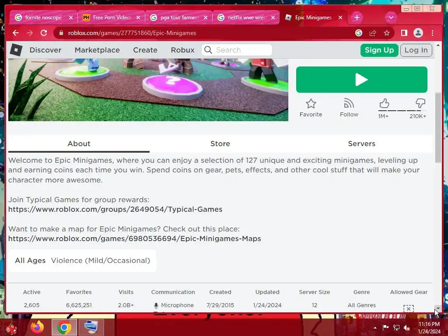Click the like/dislike ratio bar
Image resolution: width=448 pixels, height=336 pixels.
pyautogui.click(x=402, y=111)
